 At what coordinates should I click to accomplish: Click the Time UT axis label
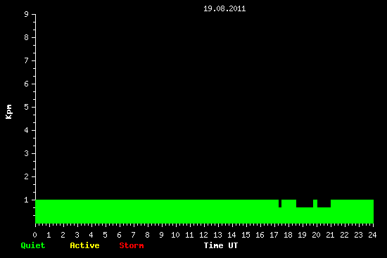221,245
